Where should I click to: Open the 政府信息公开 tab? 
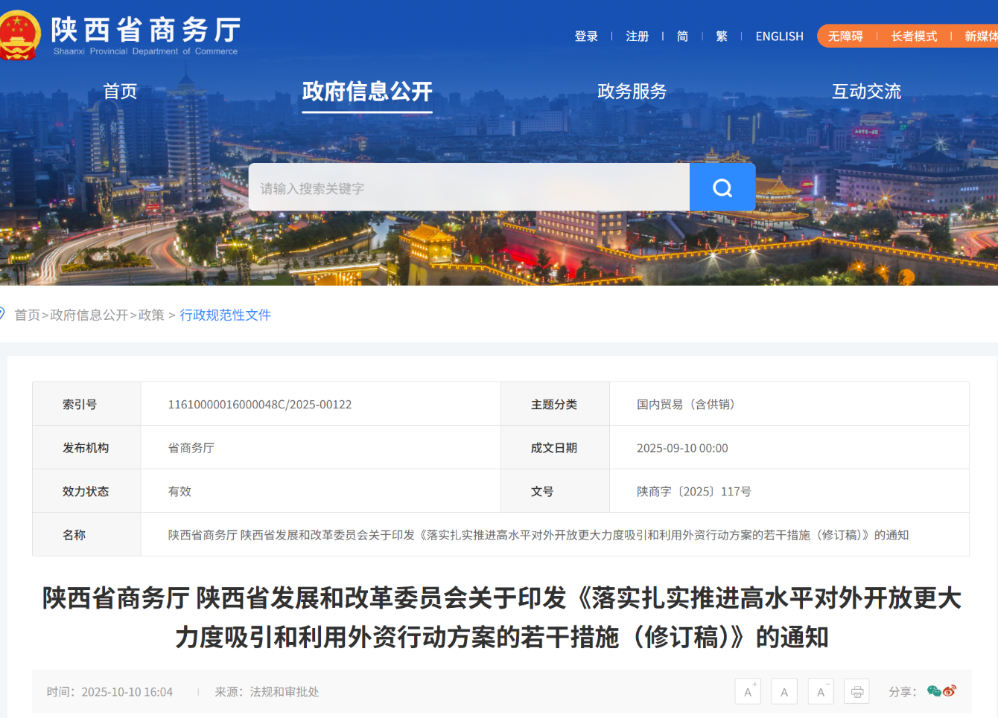(x=367, y=92)
